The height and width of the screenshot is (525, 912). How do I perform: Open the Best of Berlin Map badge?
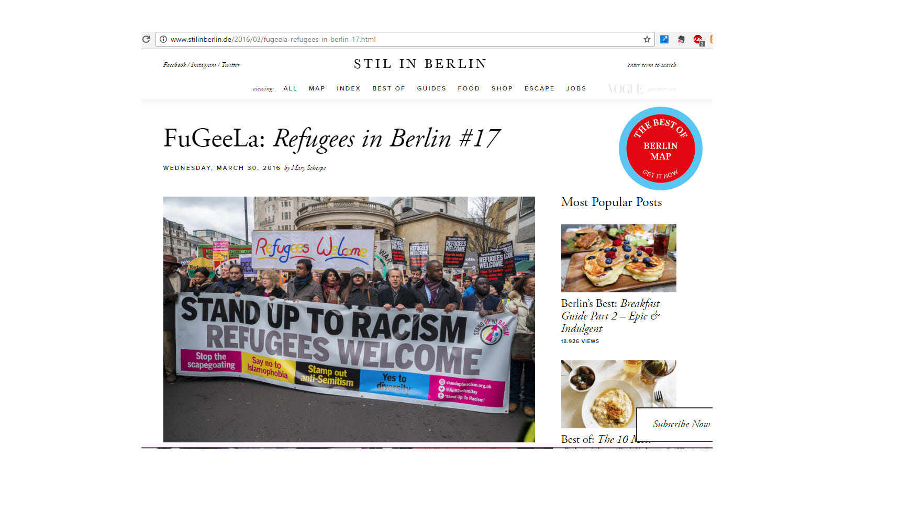(x=661, y=149)
